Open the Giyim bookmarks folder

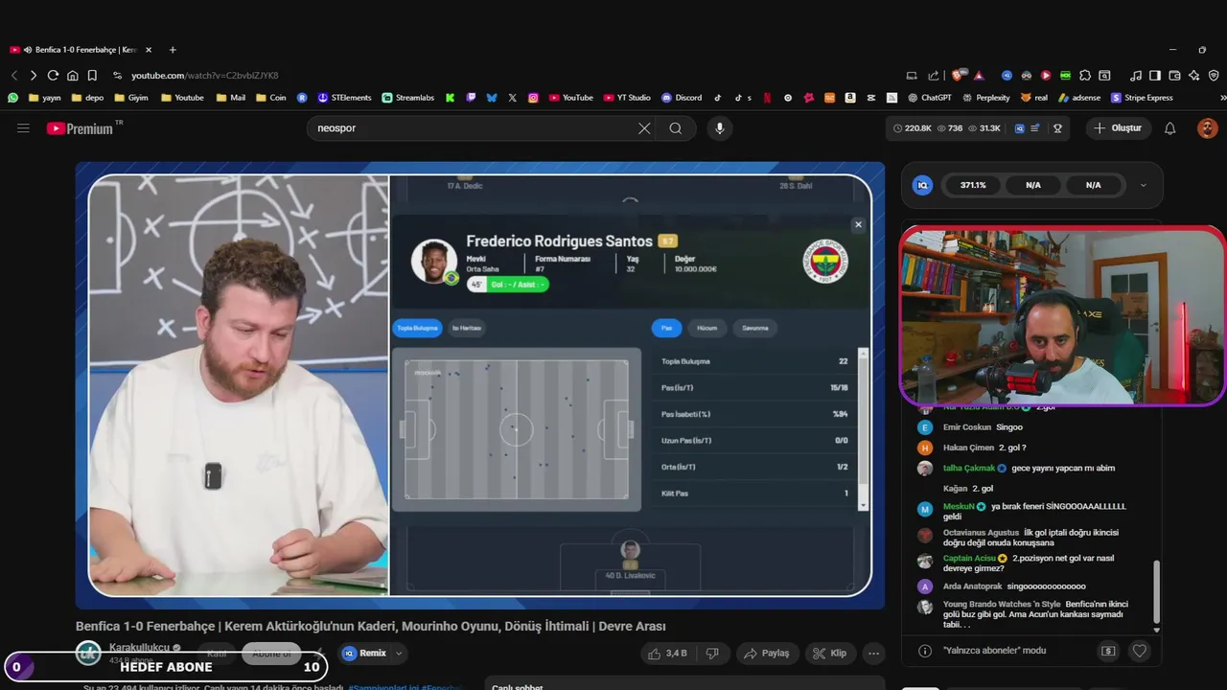[x=131, y=98]
